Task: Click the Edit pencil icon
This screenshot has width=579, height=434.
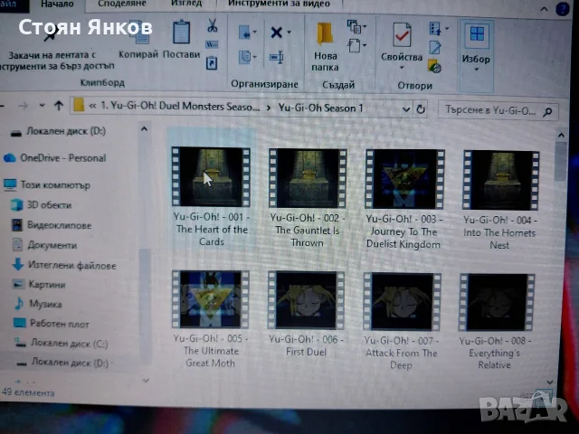Action: click(434, 47)
